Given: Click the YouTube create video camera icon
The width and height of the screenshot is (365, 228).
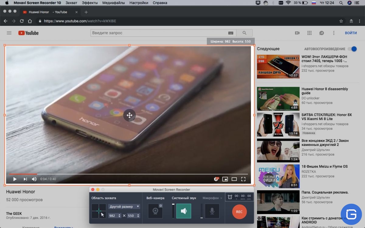Looking at the screenshot, I should [x=297, y=33].
